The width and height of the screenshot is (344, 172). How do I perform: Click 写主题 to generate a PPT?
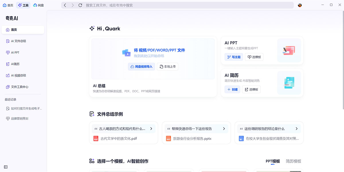pyautogui.click(x=234, y=57)
